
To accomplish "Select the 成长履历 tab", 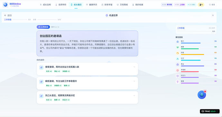I will click(x=76, y=5).
